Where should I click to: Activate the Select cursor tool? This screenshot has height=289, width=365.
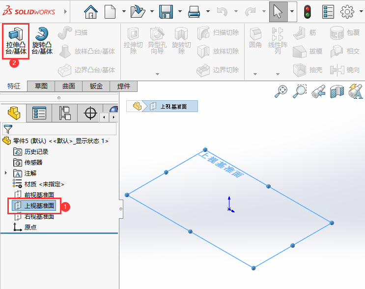pyautogui.click(x=278, y=12)
